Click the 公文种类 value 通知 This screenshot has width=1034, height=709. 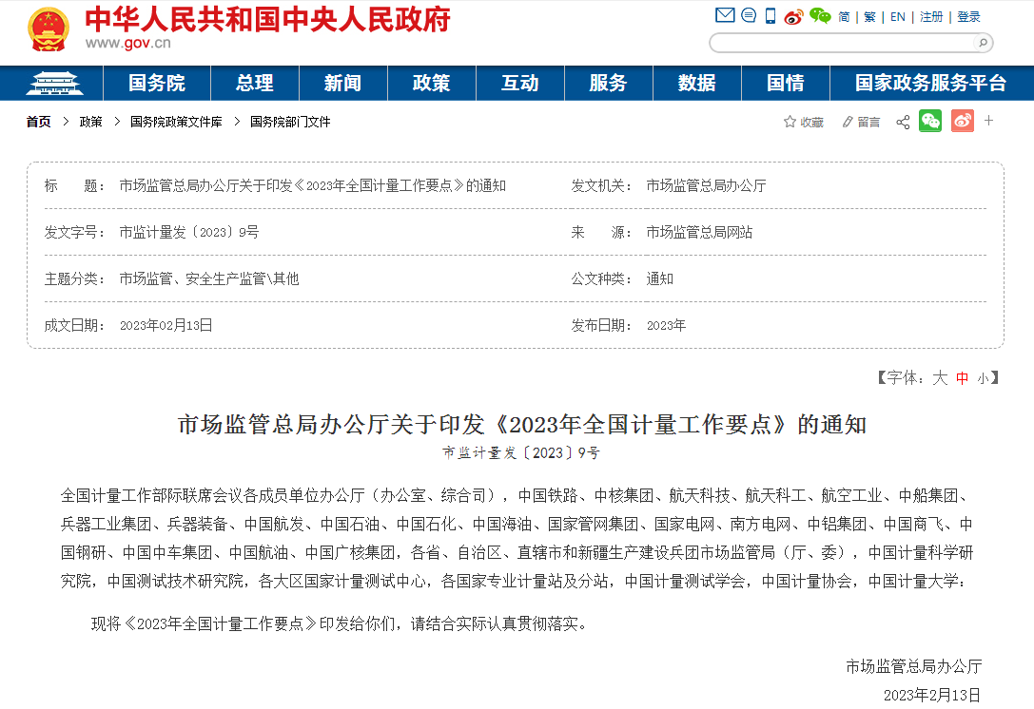[659, 278]
